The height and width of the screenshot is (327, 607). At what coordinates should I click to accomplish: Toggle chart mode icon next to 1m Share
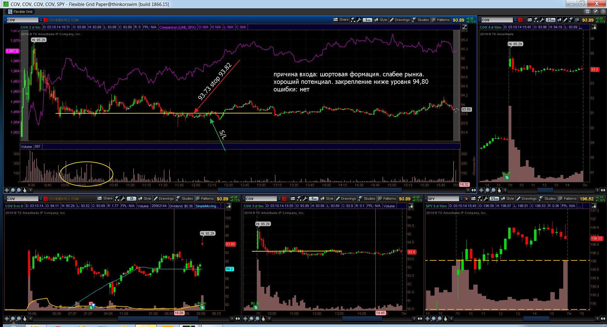click(x=353, y=20)
